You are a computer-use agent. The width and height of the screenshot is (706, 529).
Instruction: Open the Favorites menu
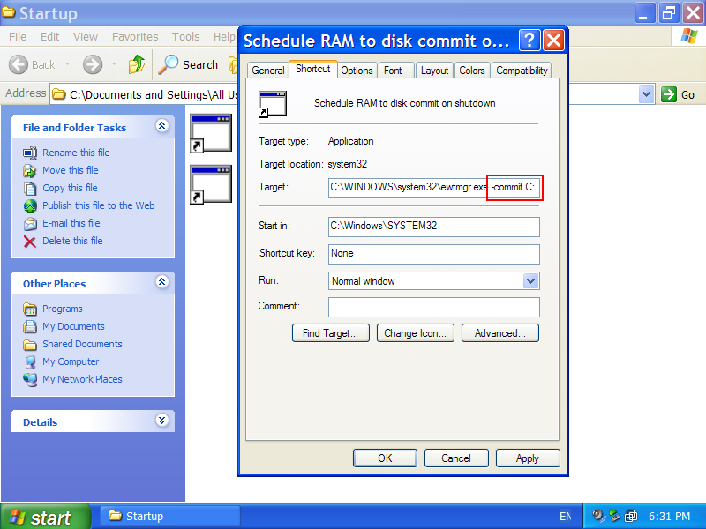135,36
